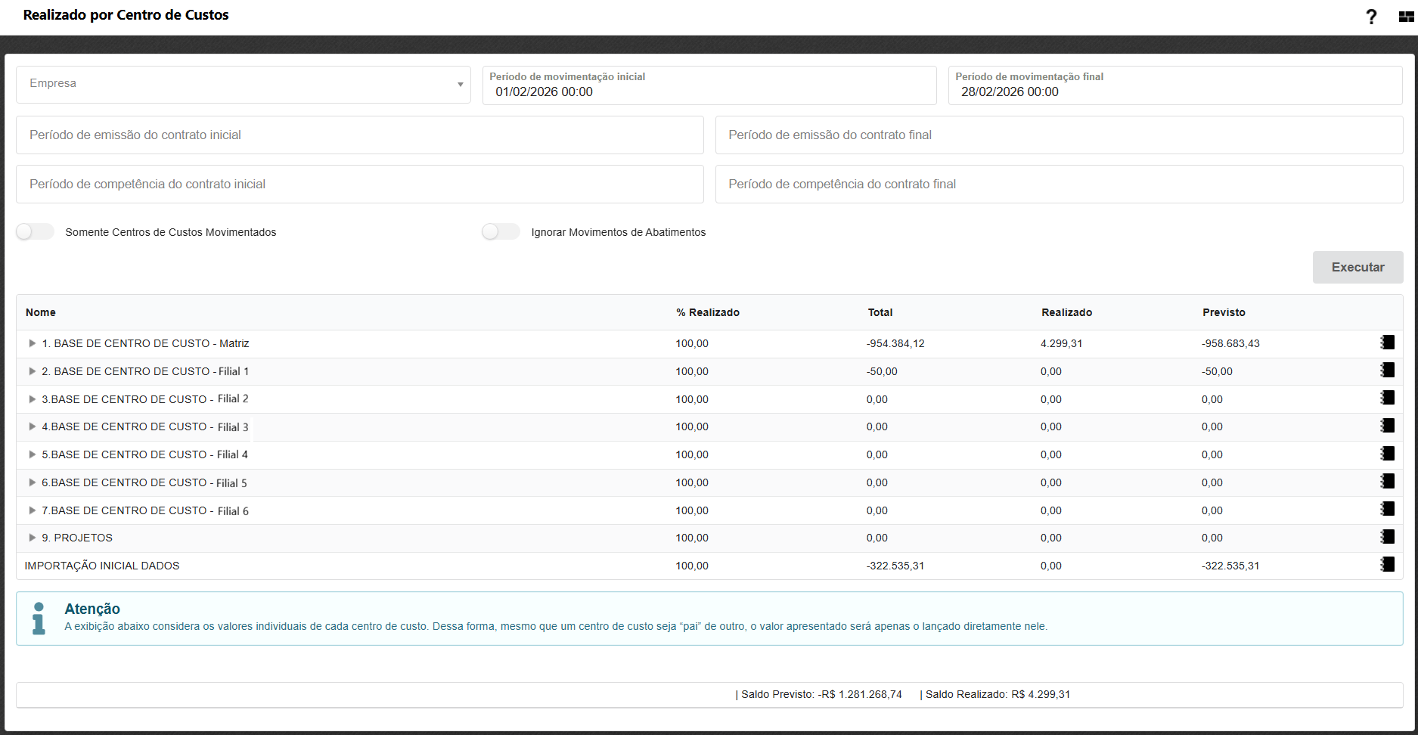The width and height of the screenshot is (1418, 735).
Task: Toggle Somente Centros de Custos Movimentados switch
Action: tap(35, 231)
